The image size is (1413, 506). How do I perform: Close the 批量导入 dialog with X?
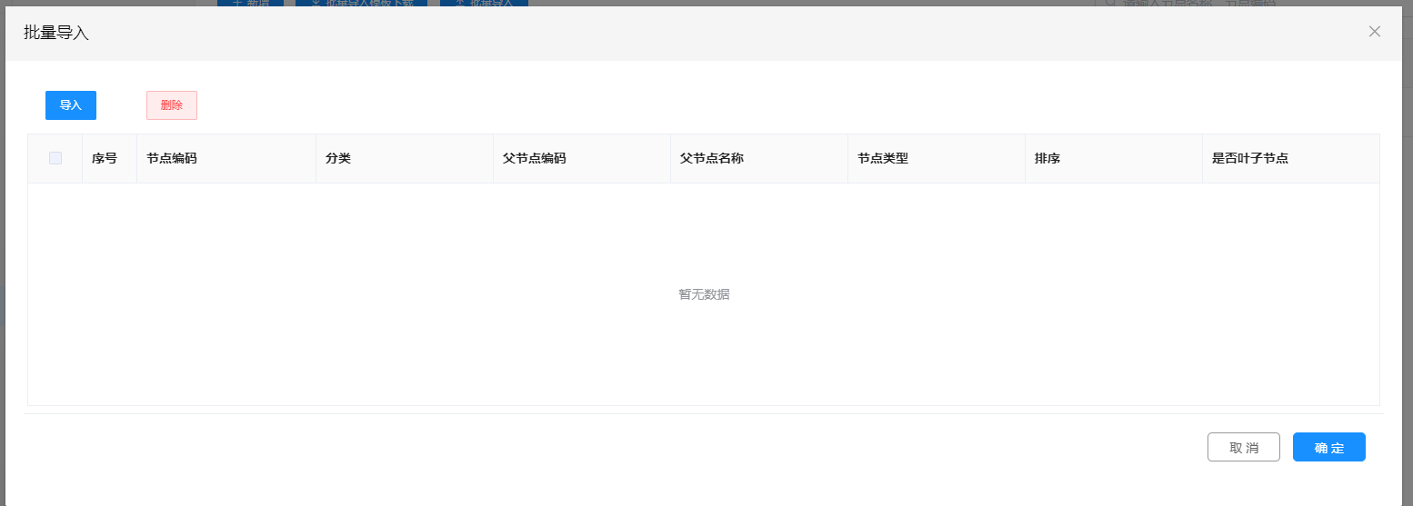(x=1374, y=32)
